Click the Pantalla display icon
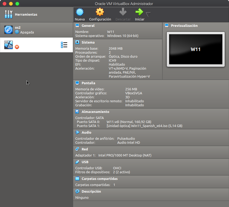Viewport: 229px width, 207px height. pyautogui.click(x=77, y=83)
